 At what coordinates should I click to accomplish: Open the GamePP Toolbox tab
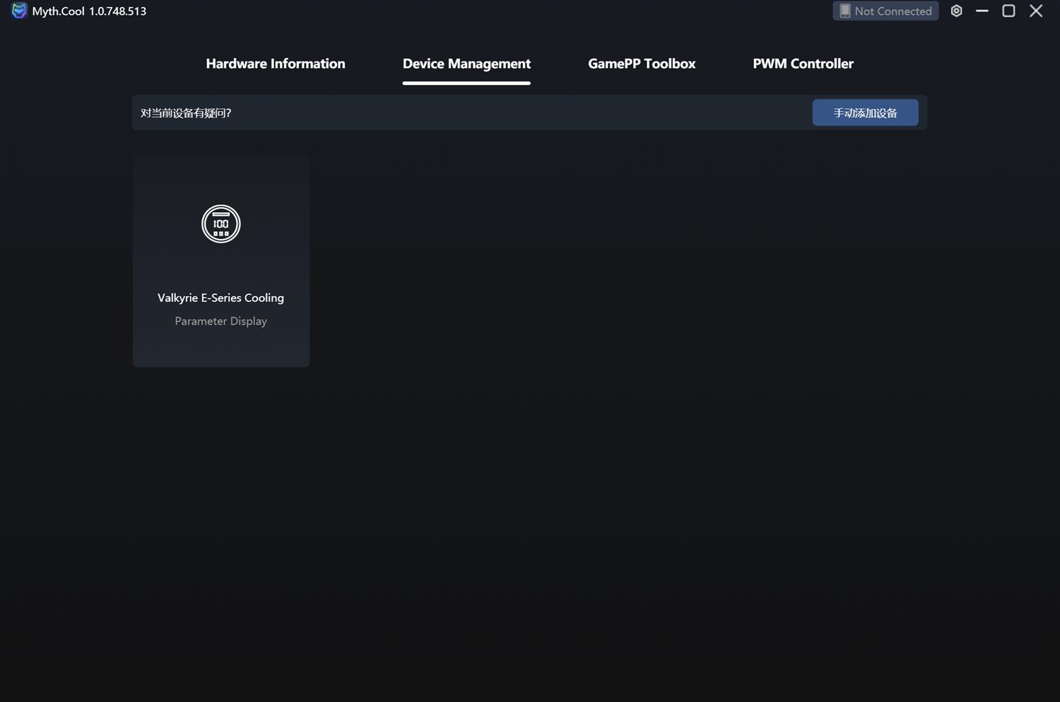point(642,64)
